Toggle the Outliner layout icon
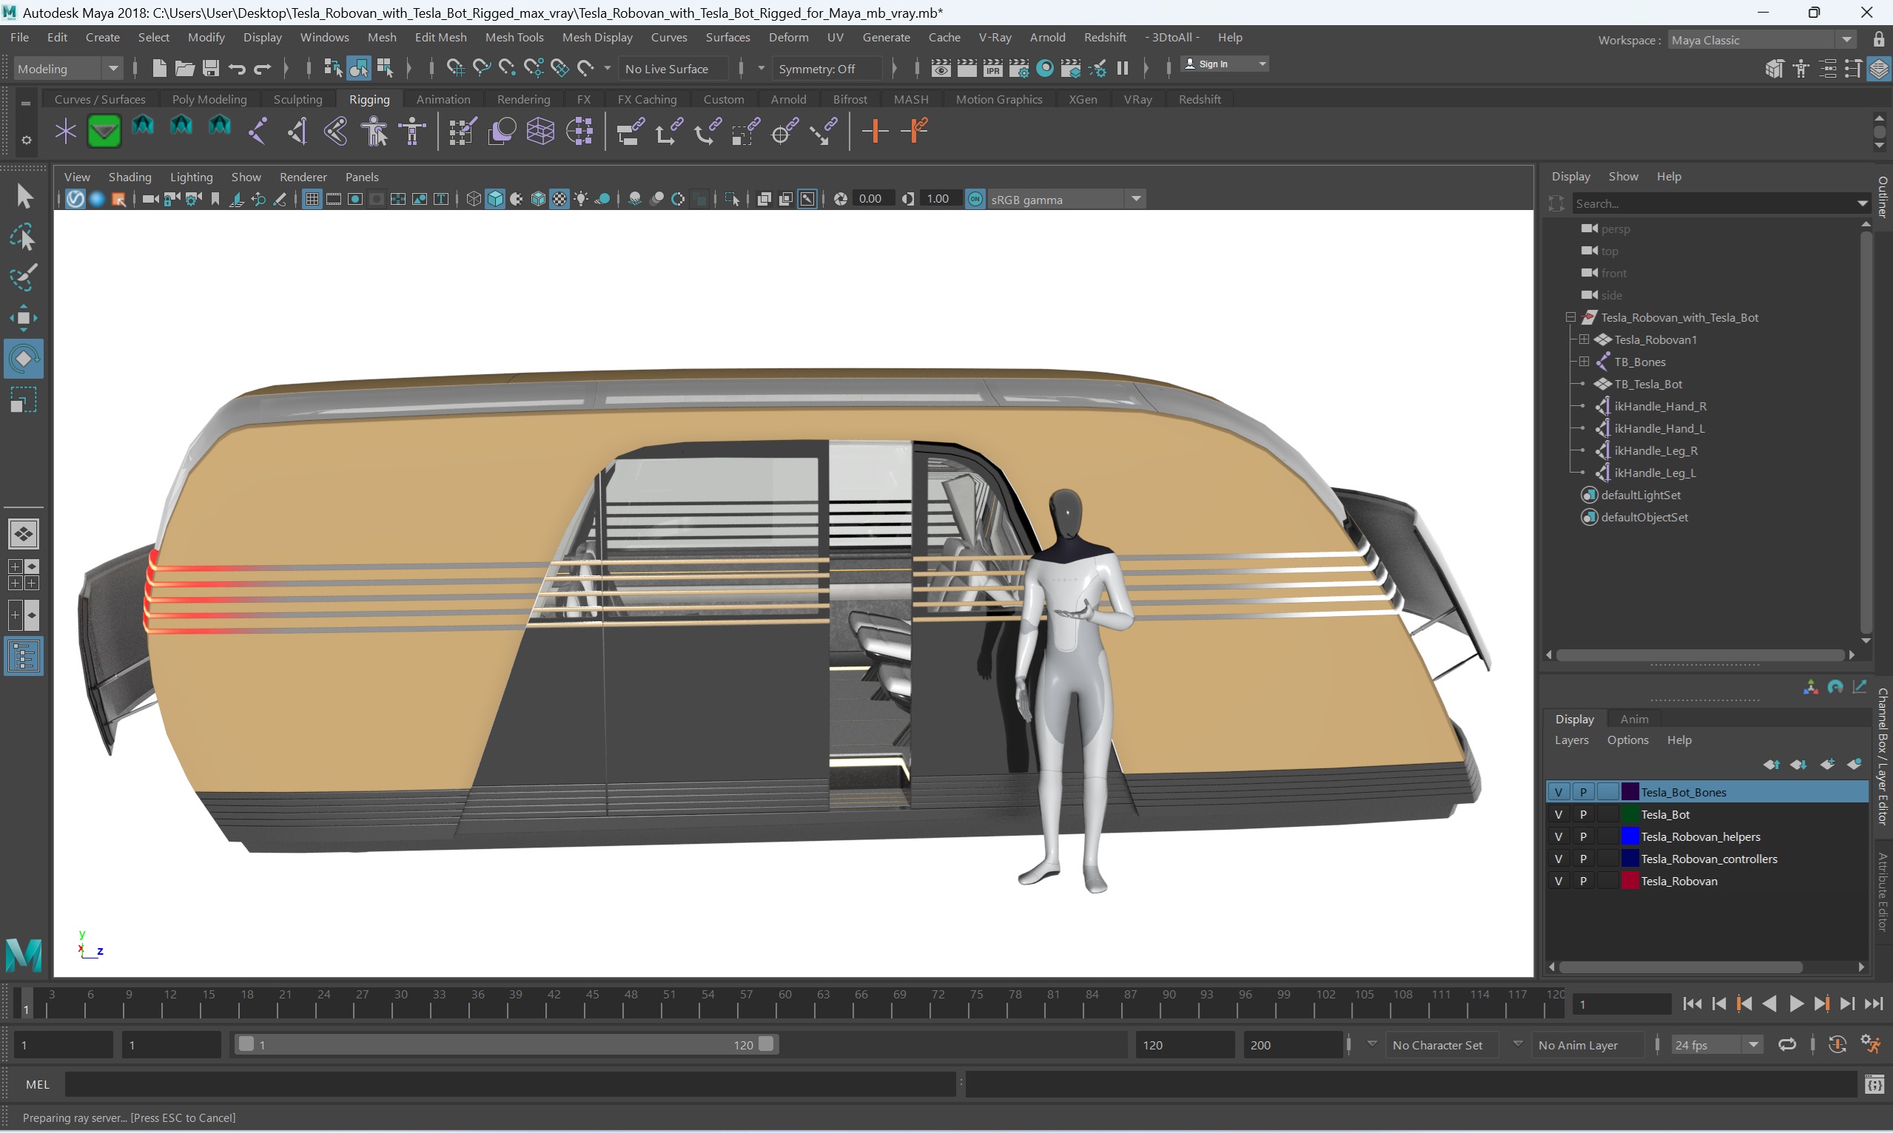The image size is (1893, 1133). click(24, 657)
